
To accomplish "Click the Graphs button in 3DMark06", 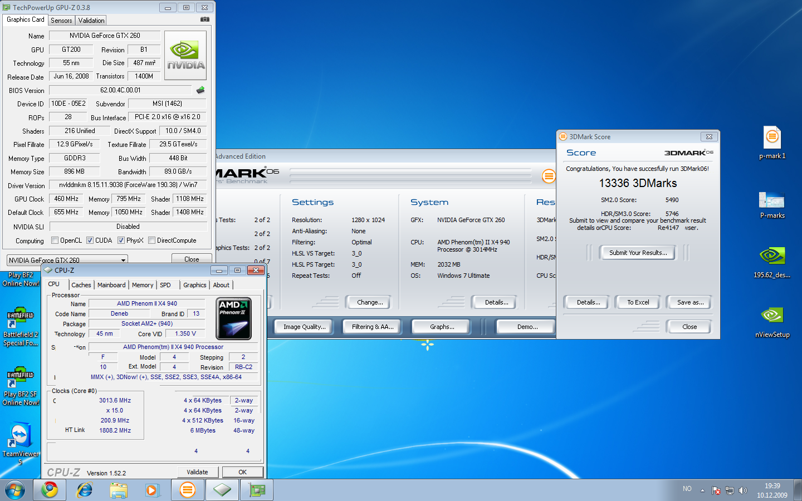I will [x=442, y=327].
